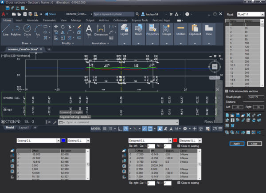Select the Polyline tool
Screen dimensions: 266x193
[16, 30]
